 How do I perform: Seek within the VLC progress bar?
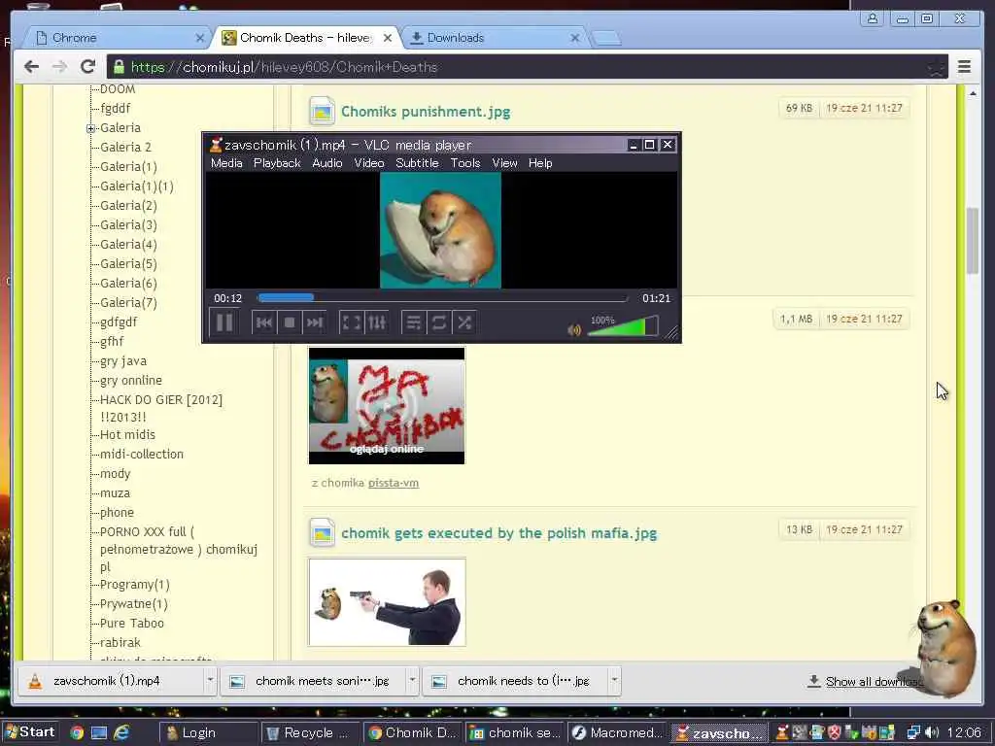(442, 297)
